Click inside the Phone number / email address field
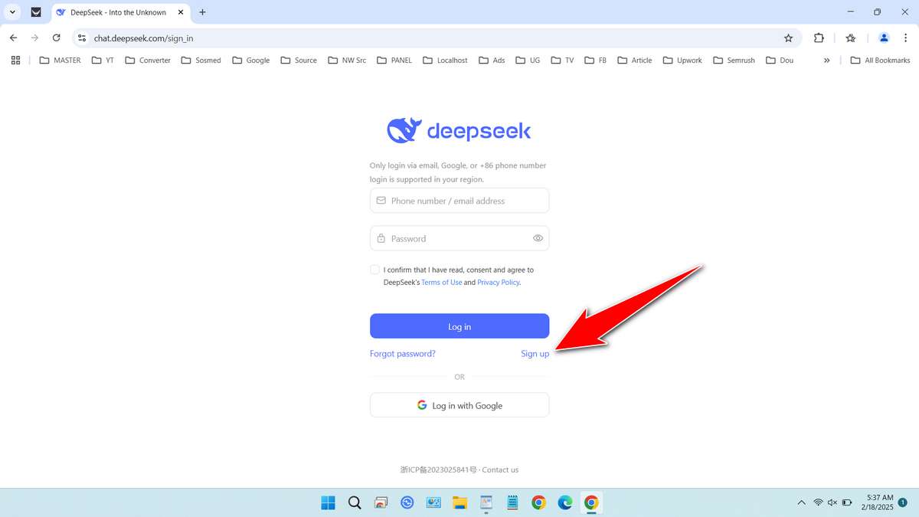Image resolution: width=919 pixels, height=517 pixels. (x=459, y=200)
